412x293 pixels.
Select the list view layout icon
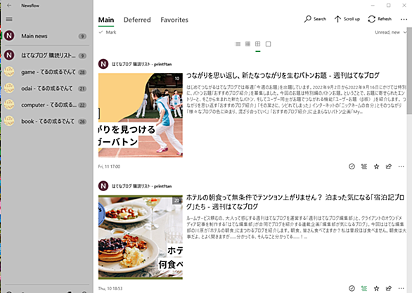point(238,44)
